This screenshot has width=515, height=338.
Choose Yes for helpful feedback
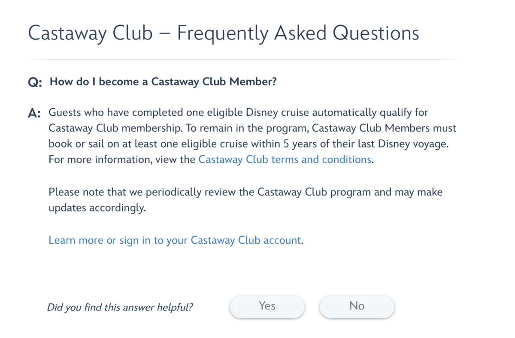(267, 306)
